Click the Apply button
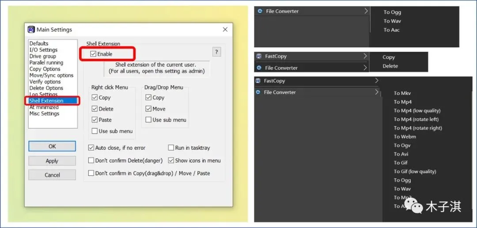477x228 pixels. click(52, 161)
